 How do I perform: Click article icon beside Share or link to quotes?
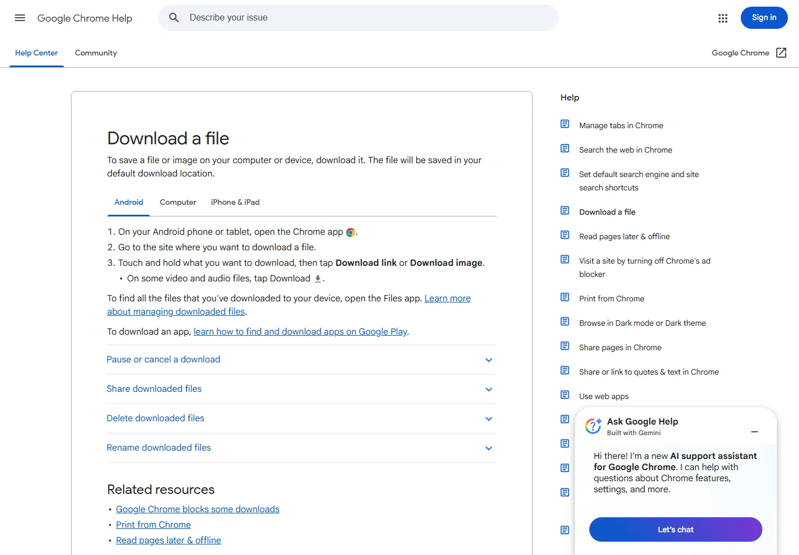tap(565, 370)
